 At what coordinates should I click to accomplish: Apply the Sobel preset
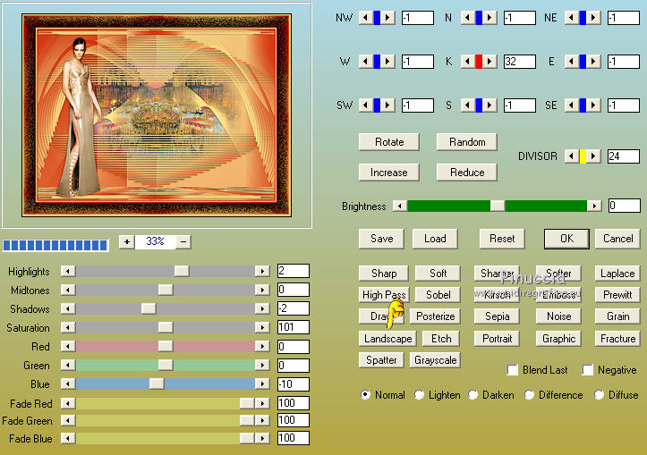438,295
